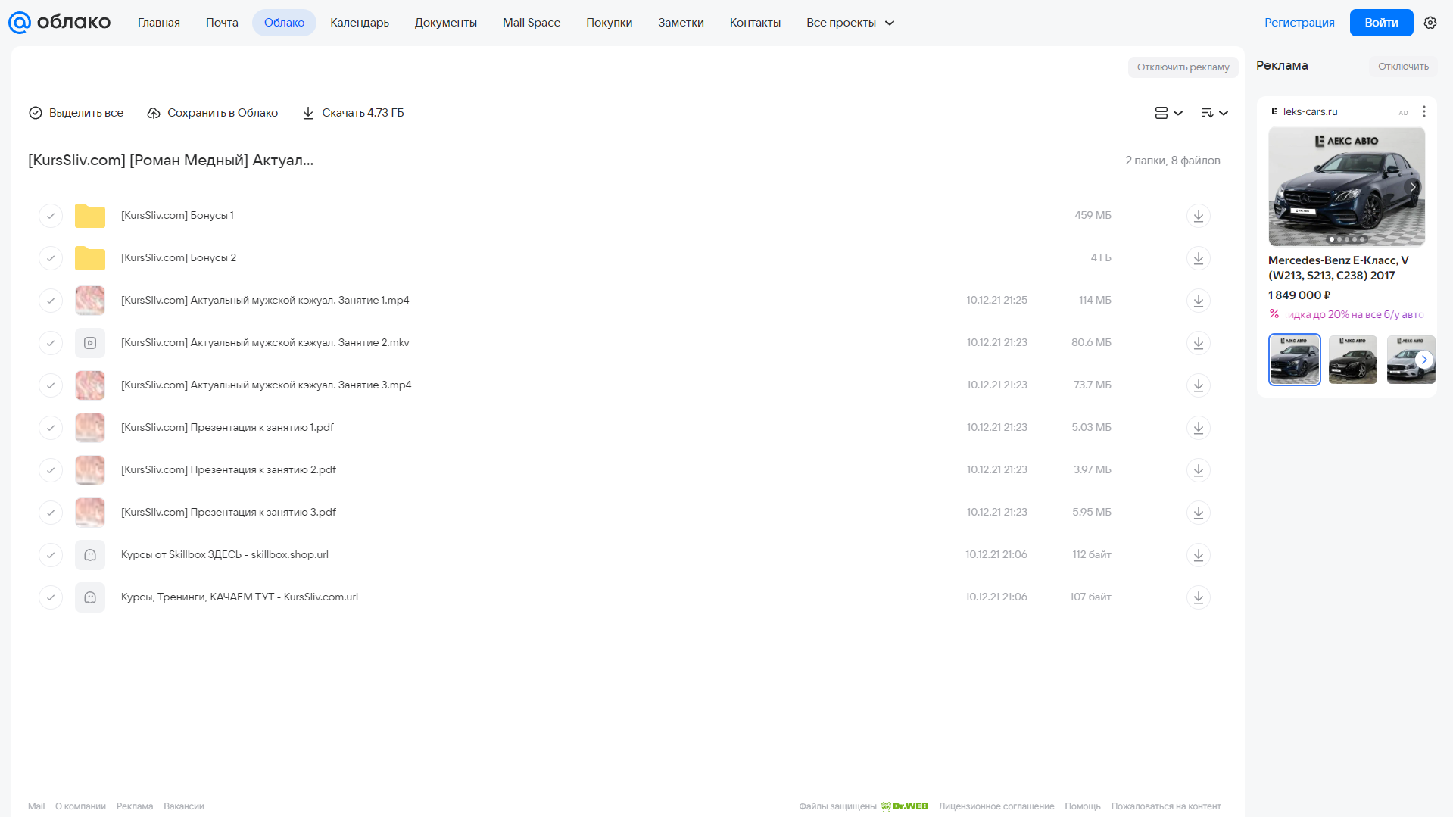This screenshot has height=817, width=1453.
Task: Go to the Почта tab
Action: (222, 23)
